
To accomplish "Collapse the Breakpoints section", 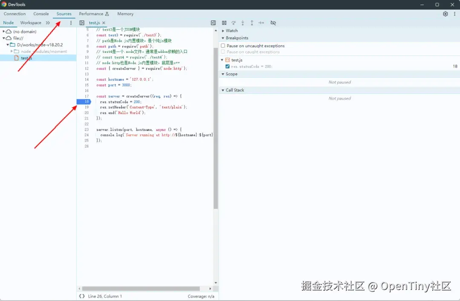I will click(223, 38).
